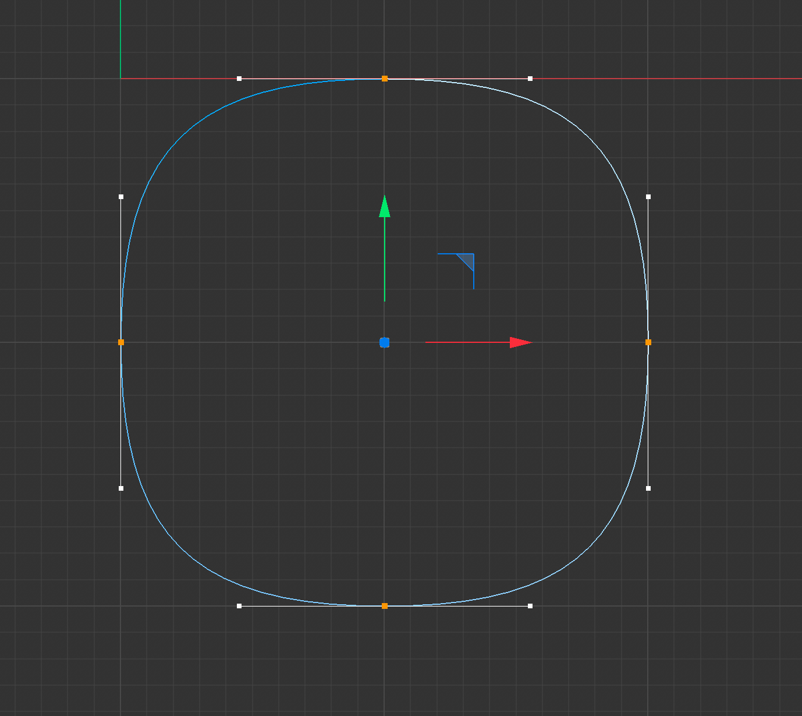Screen dimensions: 802x716
Task: Click right point's upper tangent handle
Action: [x=648, y=197]
